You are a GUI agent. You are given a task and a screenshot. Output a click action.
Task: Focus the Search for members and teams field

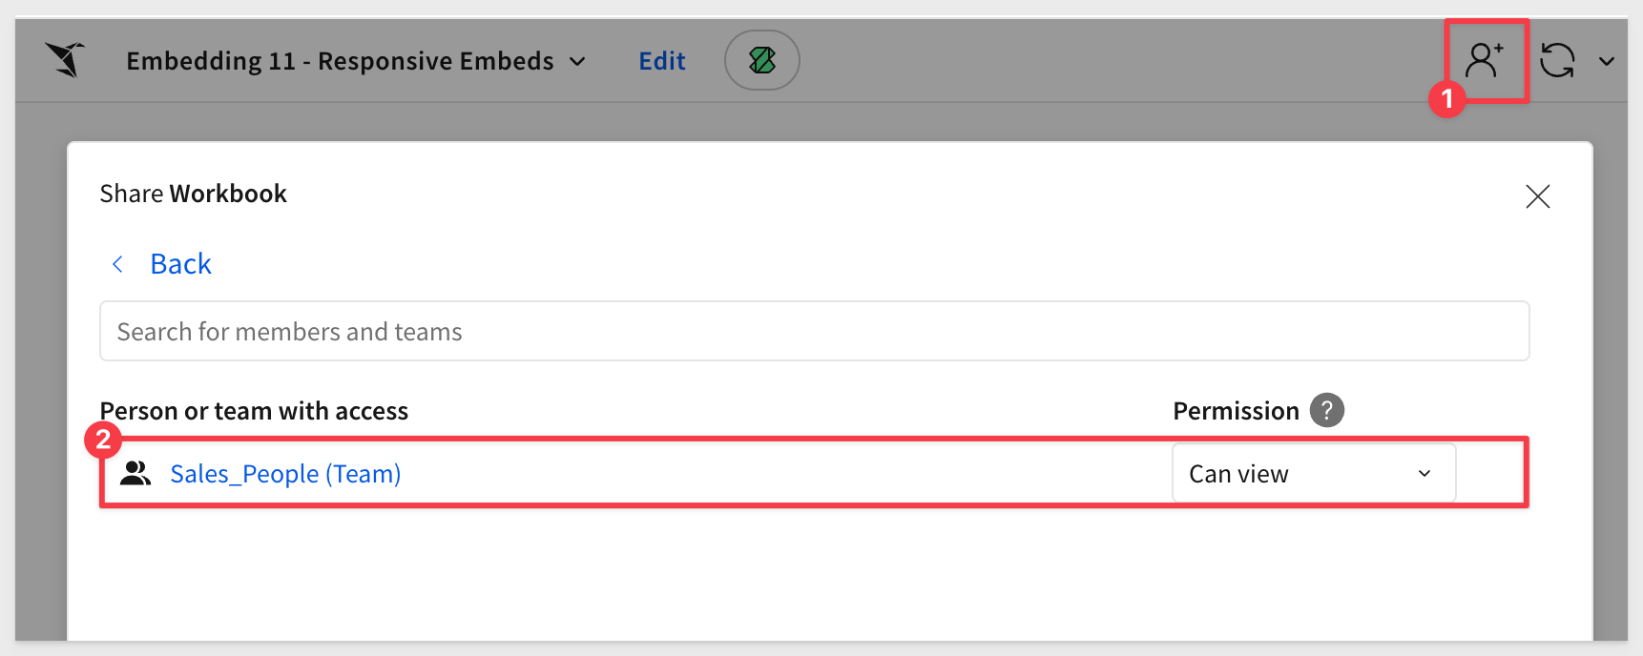(814, 331)
